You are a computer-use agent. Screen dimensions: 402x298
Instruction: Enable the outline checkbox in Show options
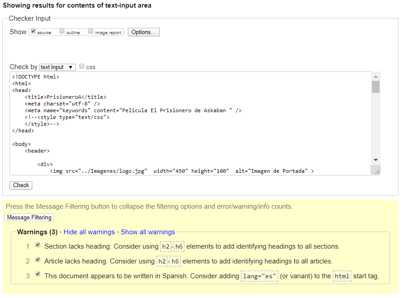point(61,31)
